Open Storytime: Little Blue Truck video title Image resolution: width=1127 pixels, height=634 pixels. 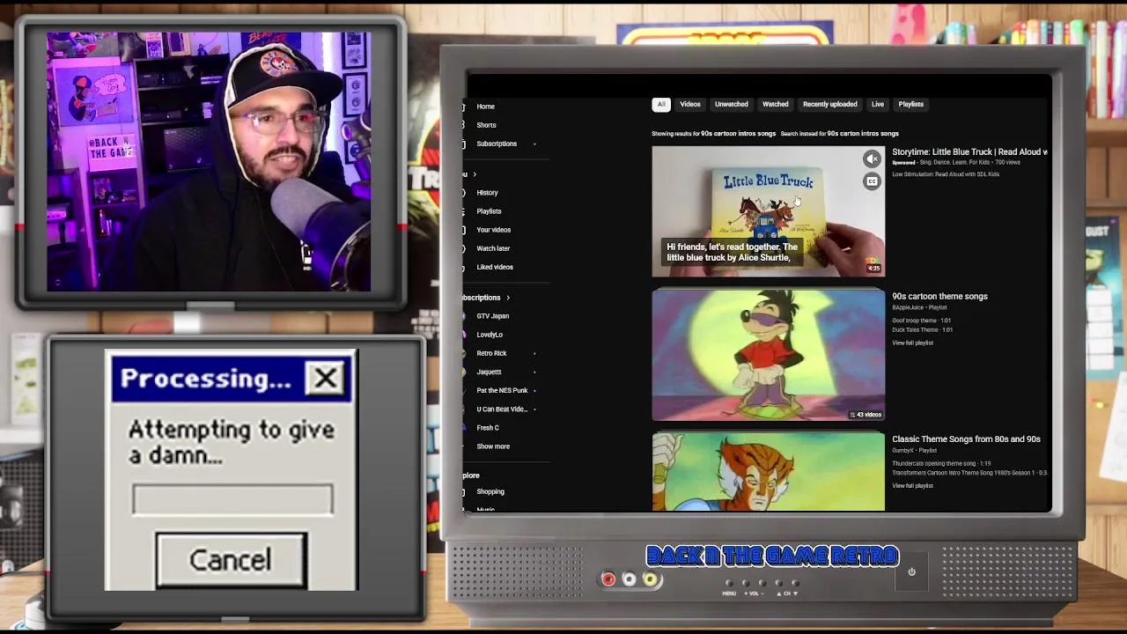coord(969,152)
